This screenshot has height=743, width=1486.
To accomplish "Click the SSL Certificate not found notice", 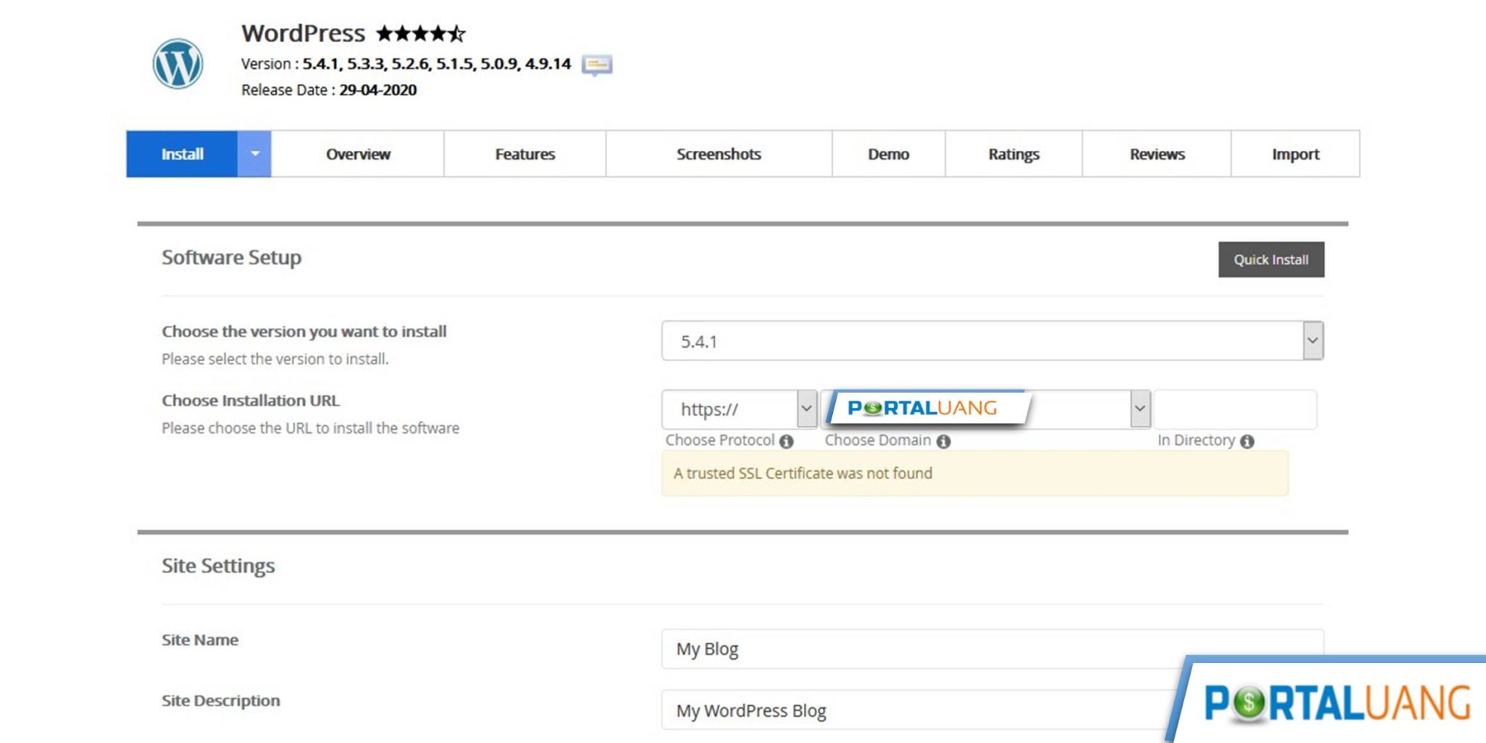I will pos(975,473).
